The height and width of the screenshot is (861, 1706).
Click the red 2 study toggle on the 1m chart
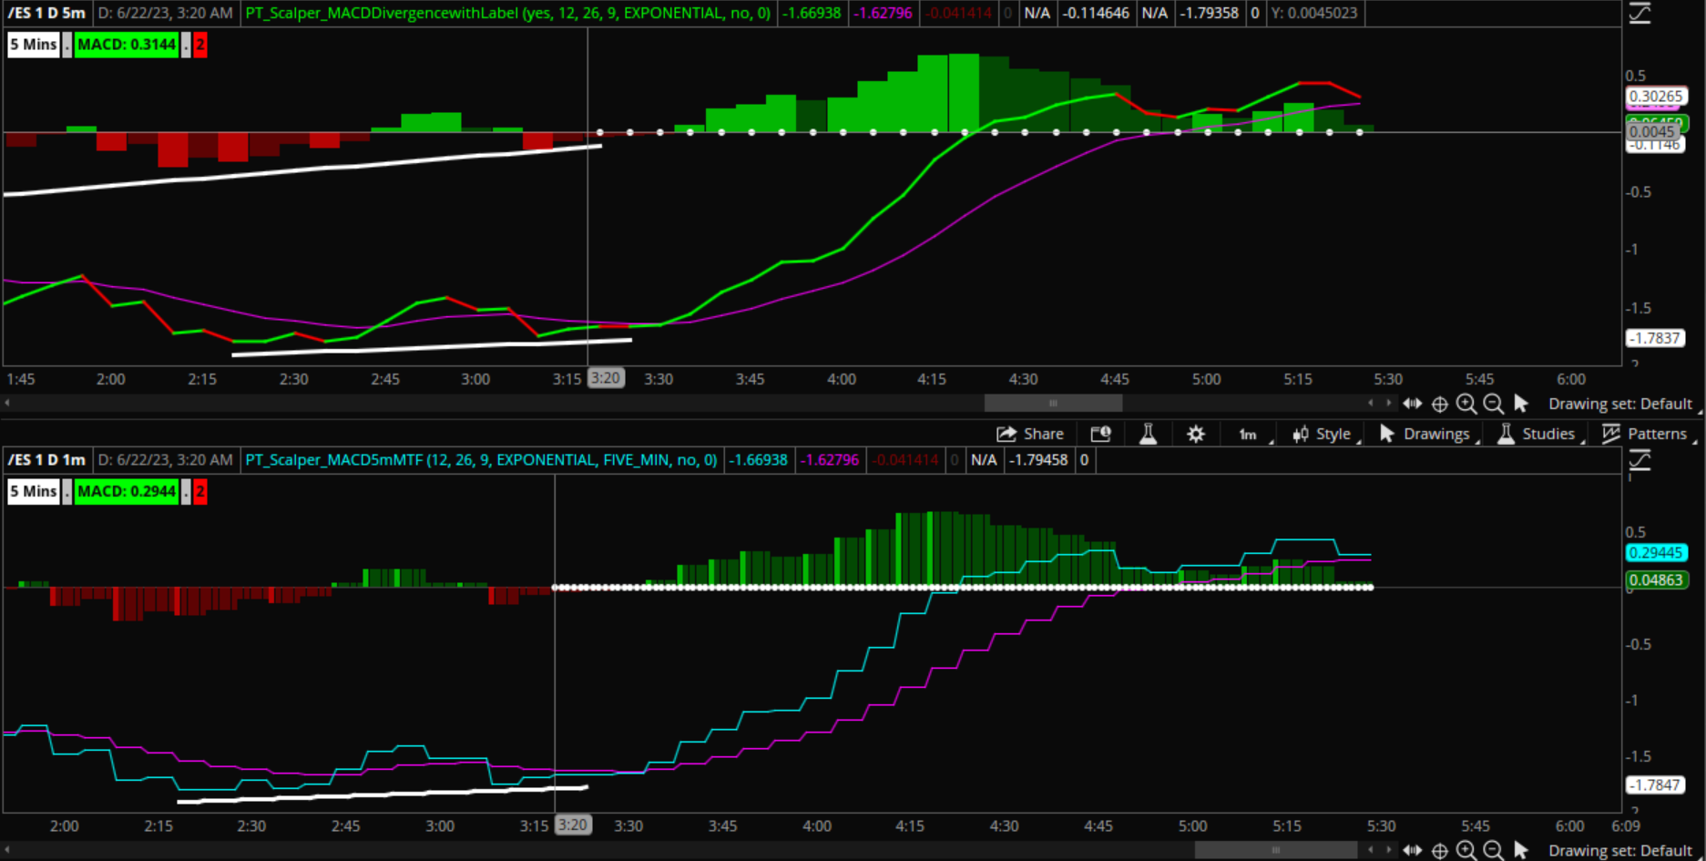tap(199, 492)
